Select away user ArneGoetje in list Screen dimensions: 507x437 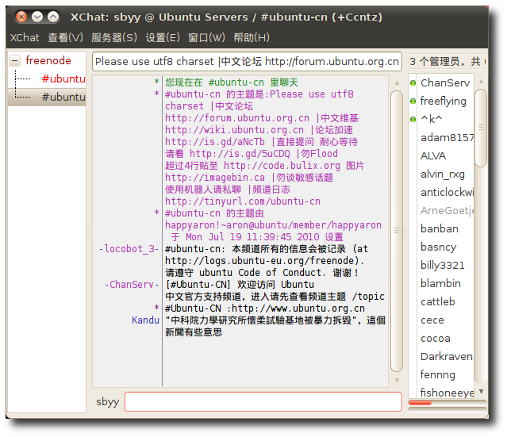coord(447,210)
